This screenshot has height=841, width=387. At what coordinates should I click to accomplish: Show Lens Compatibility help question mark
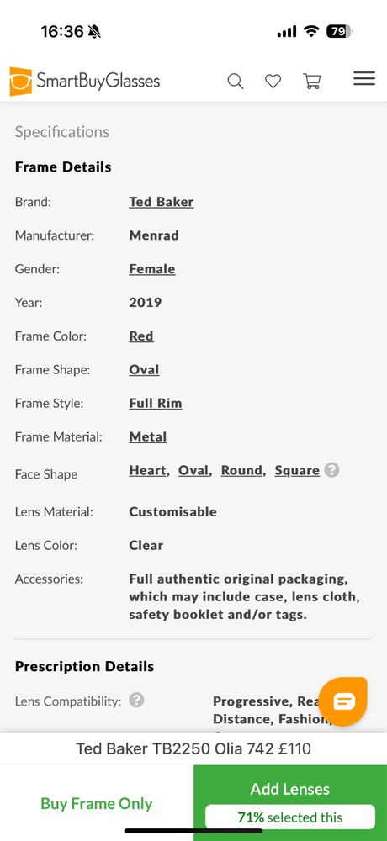click(x=136, y=700)
